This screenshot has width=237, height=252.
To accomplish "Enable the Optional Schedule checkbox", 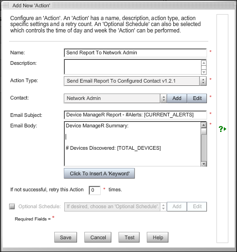I will 12,206.
